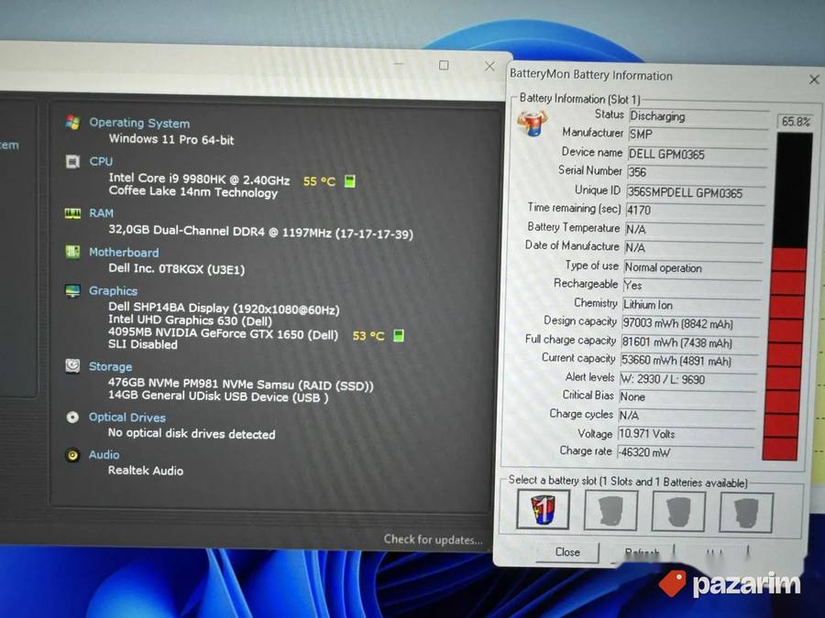Open the Audio section heading

tap(104, 454)
